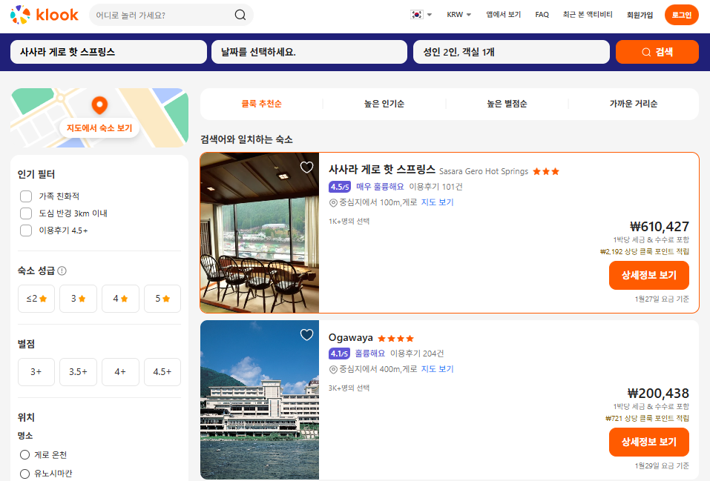The height and width of the screenshot is (481, 710).
Task: Select the 클룩 추천순 sort tab
Action: [261, 104]
